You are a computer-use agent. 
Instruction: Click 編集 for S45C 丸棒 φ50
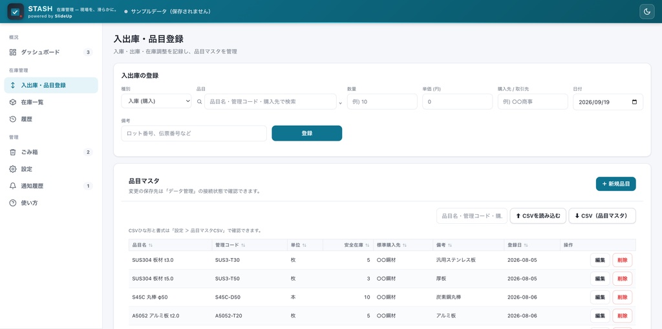tap(600, 297)
